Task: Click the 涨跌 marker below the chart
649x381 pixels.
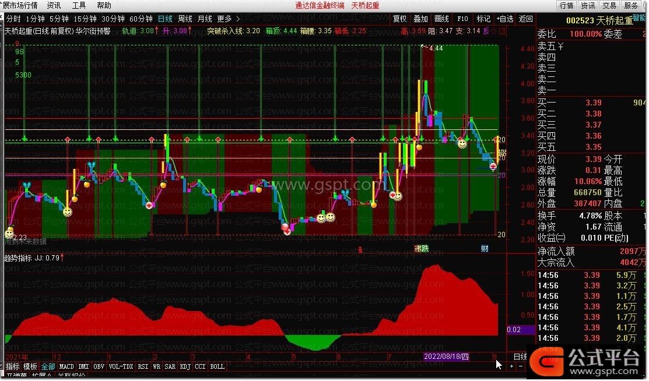Action: point(422,248)
